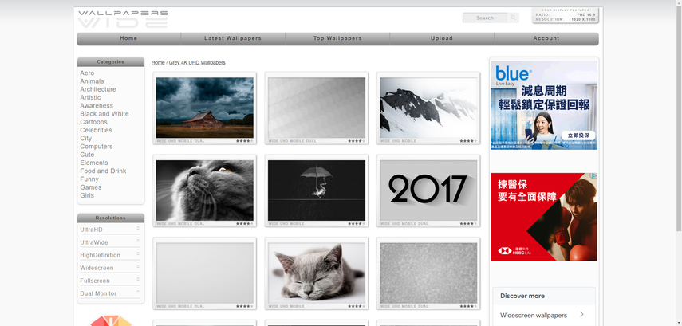The height and width of the screenshot is (326, 682).
Task: Click the WallpapersWide logo
Action: [x=123, y=18]
